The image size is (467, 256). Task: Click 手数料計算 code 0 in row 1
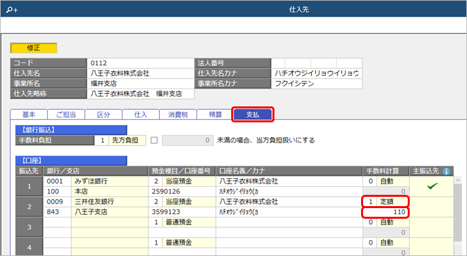tap(370, 182)
